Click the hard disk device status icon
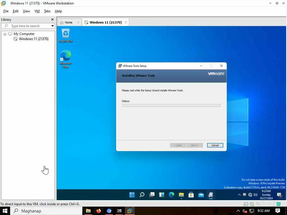Viewport: 287px width, 215px height. 246,204
